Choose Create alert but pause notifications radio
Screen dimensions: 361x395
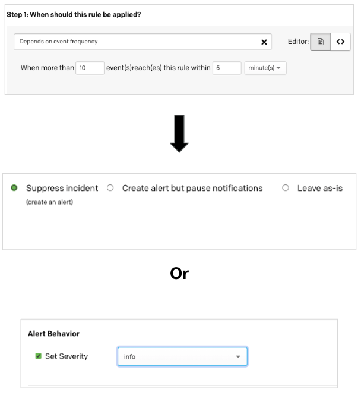[x=110, y=188]
